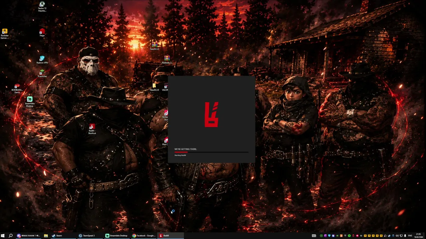Select the TLauncher desktop icon
This screenshot has width=426, height=239.
point(42,74)
